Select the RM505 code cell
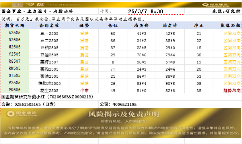 14,68
